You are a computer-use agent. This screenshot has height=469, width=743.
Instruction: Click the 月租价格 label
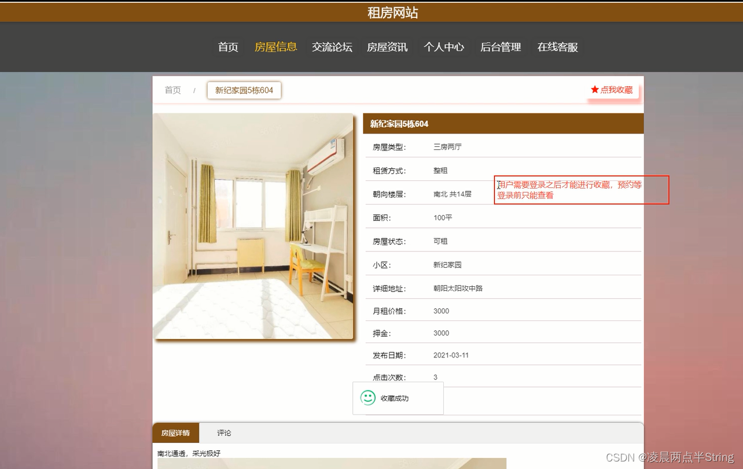(x=389, y=311)
